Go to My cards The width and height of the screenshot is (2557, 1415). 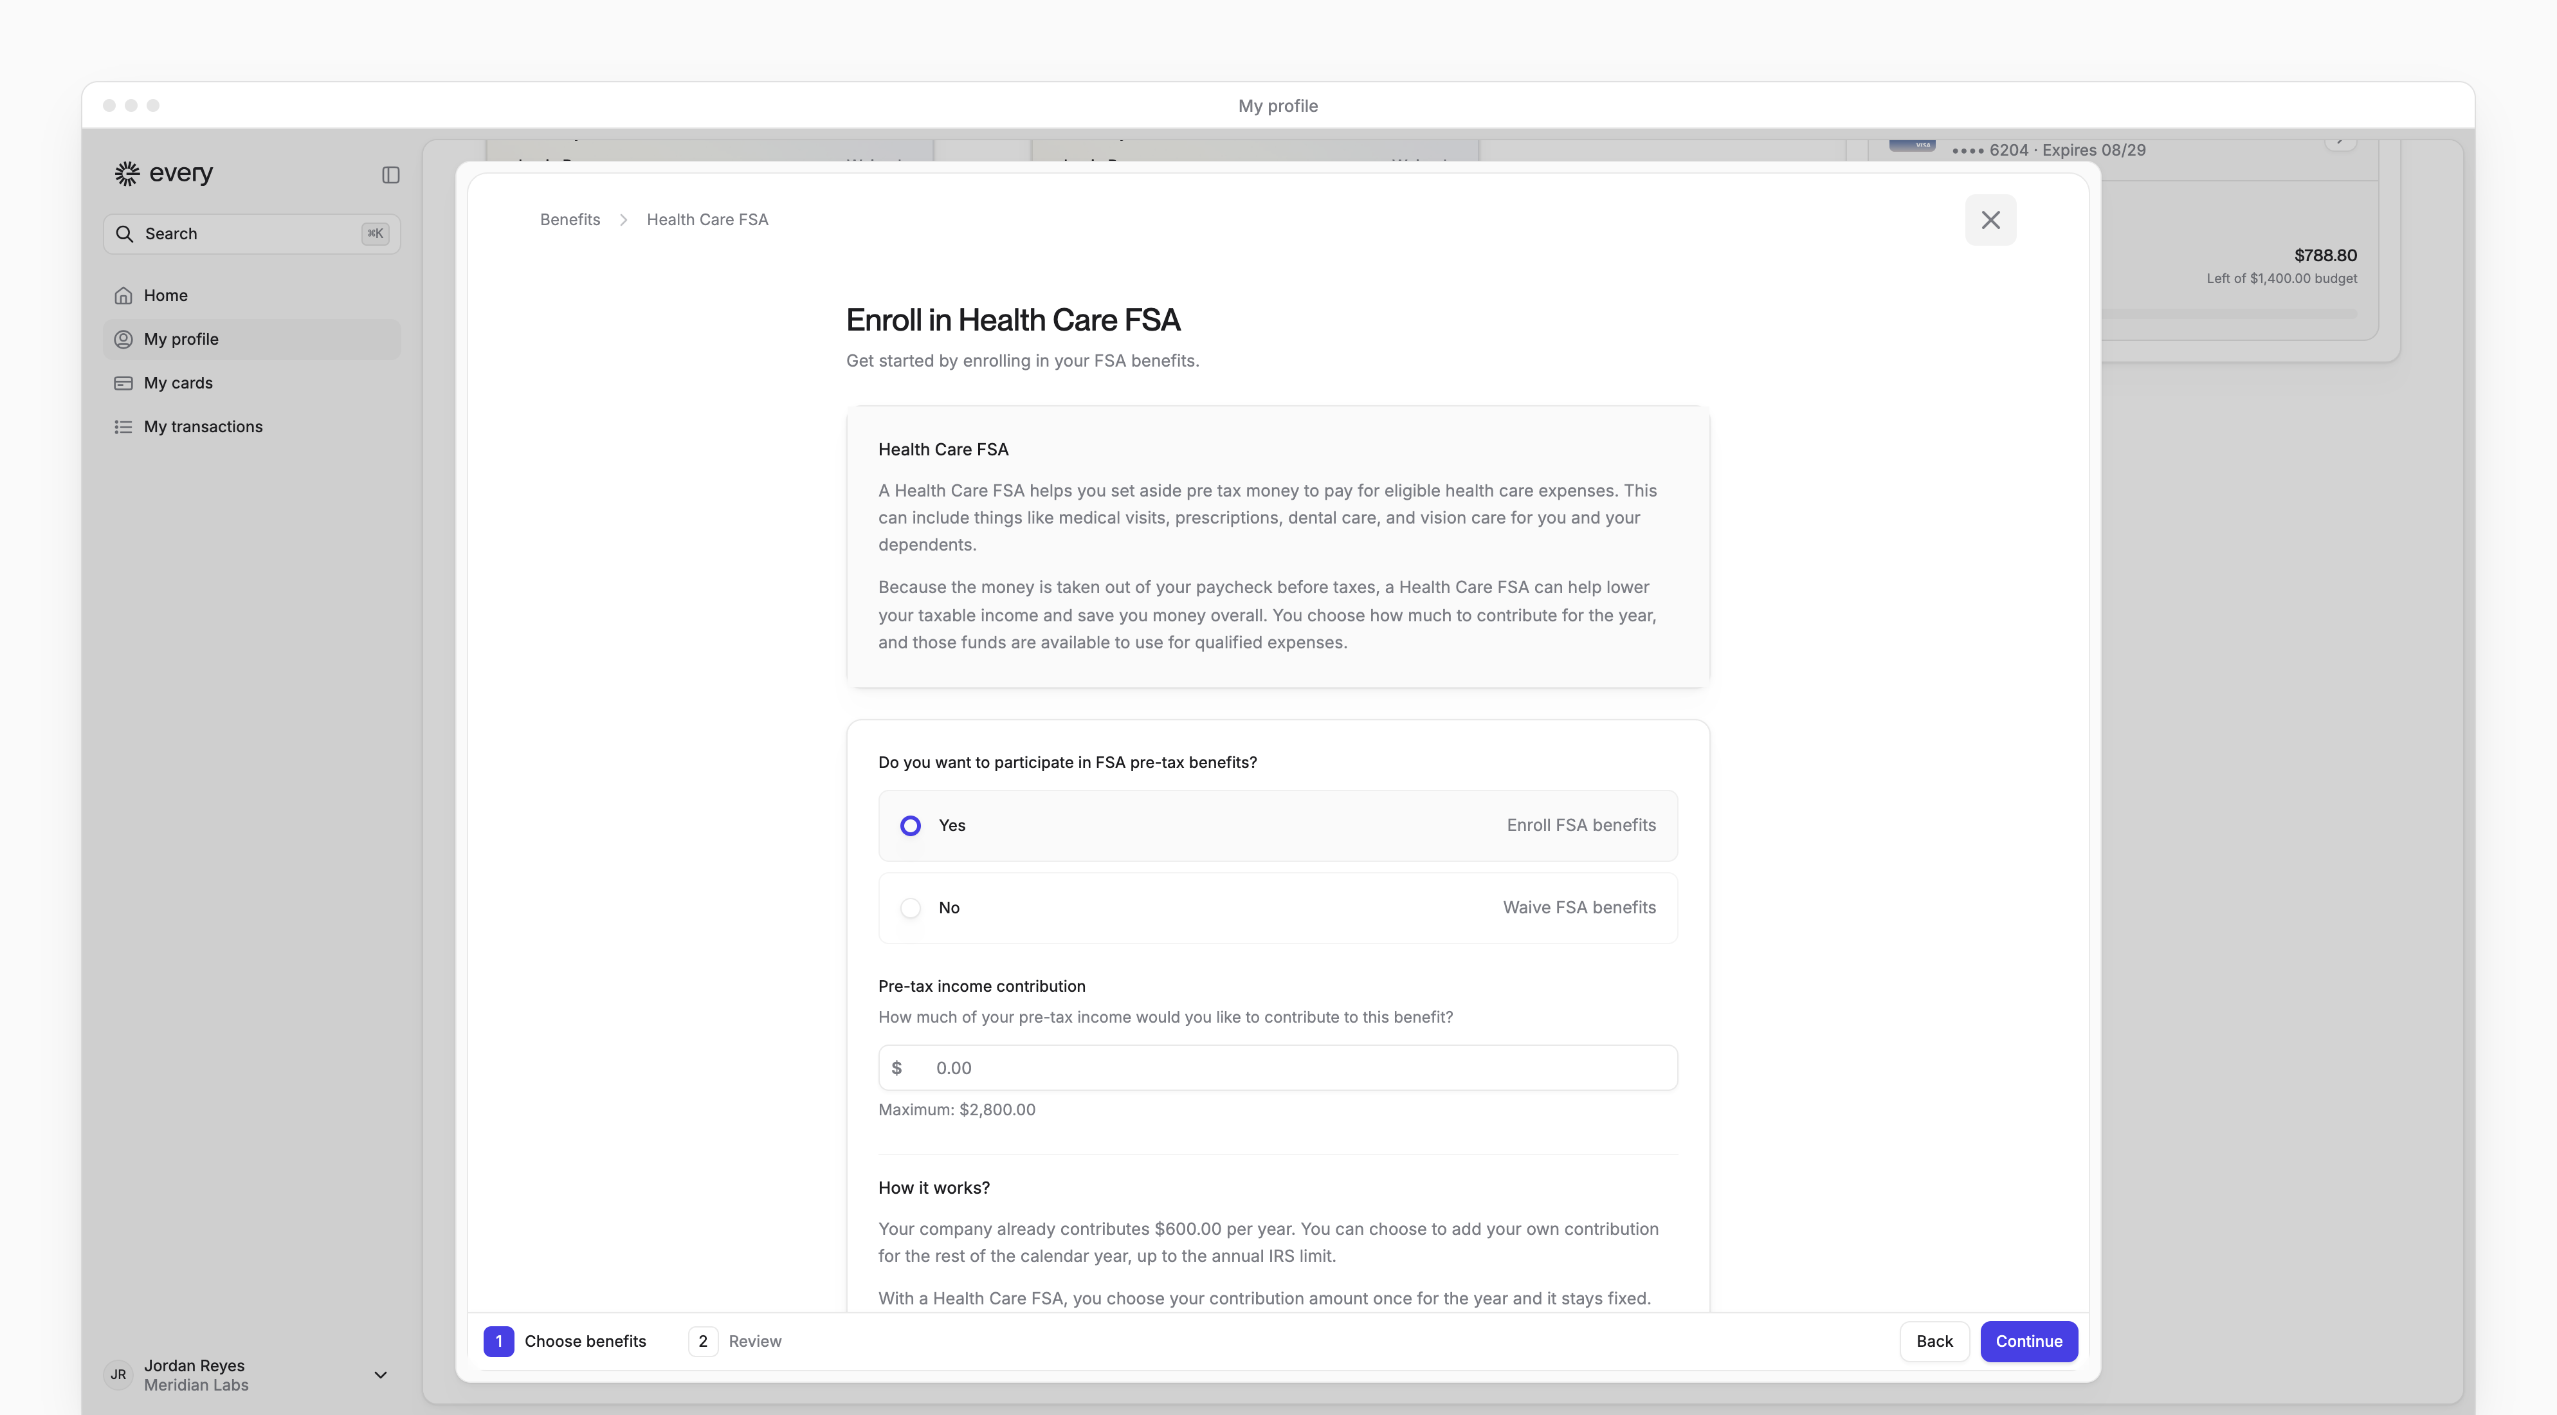[251, 383]
